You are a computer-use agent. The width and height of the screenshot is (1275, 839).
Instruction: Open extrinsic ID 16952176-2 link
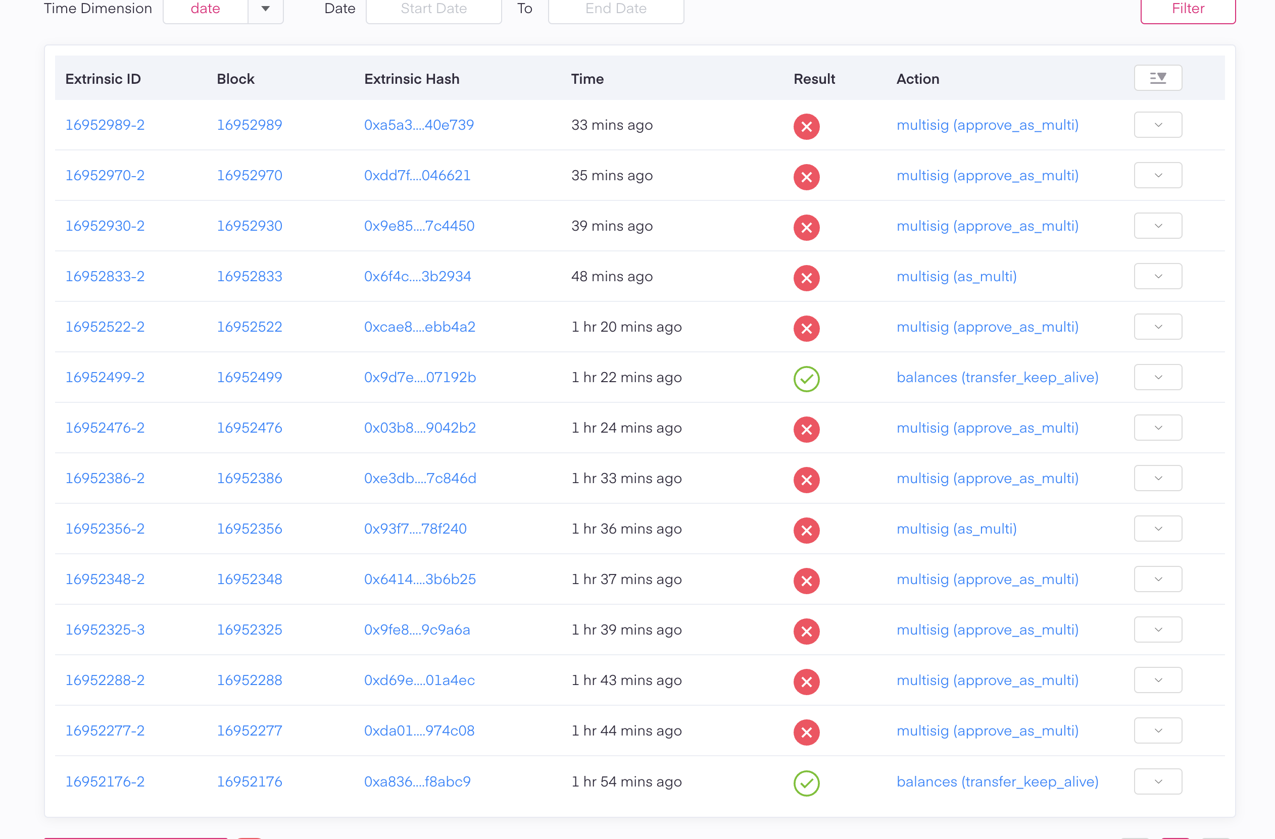[x=105, y=781]
